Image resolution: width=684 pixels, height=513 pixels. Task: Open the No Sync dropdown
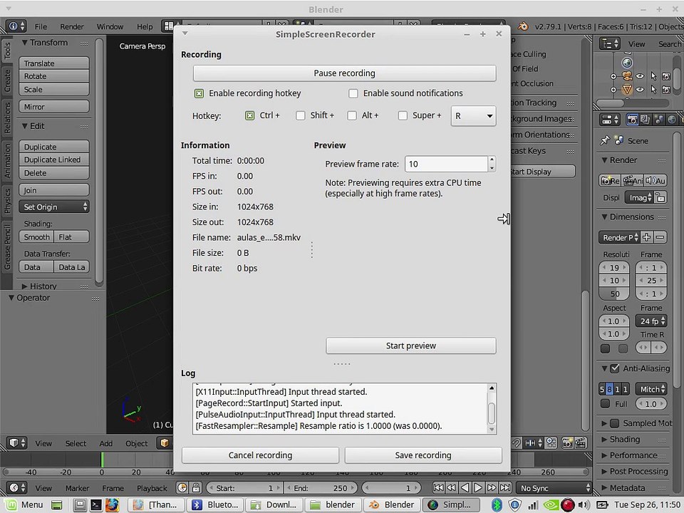(x=554, y=488)
